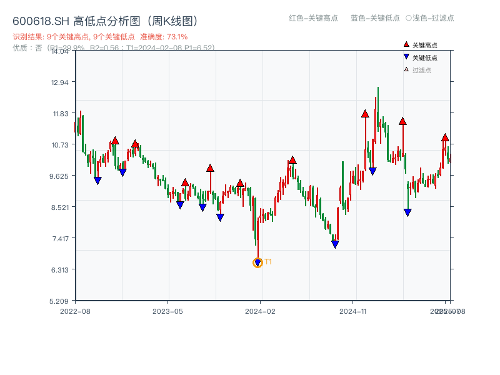Click the orange circled T1 marker on the chart
This screenshot has height=375, width=500.
click(257, 263)
